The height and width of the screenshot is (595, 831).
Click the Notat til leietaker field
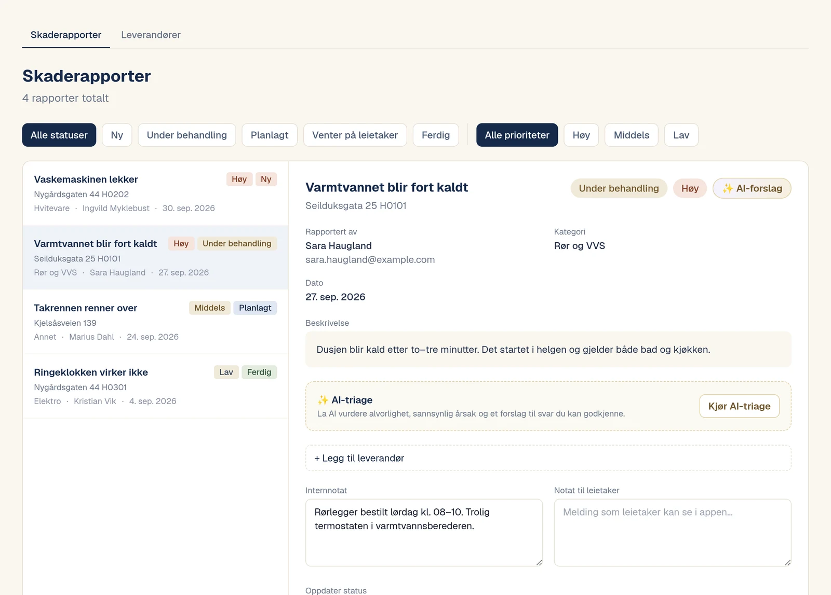(673, 533)
